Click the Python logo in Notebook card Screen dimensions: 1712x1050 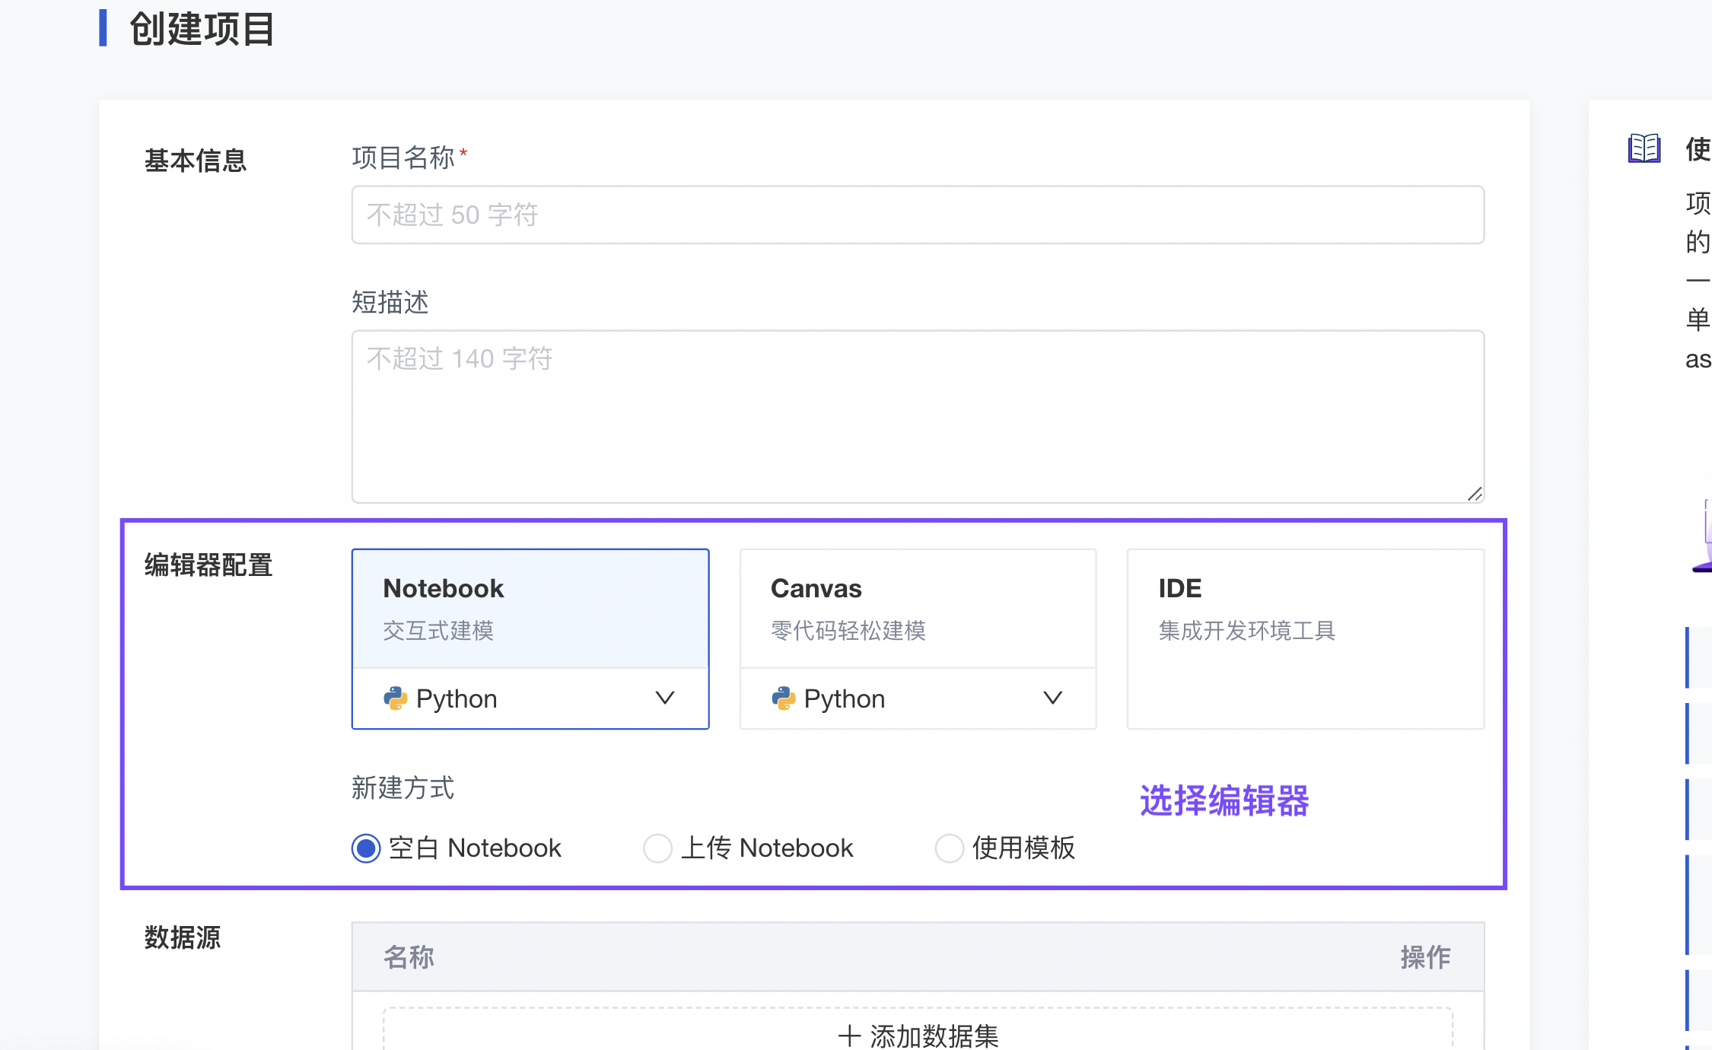click(x=395, y=698)
